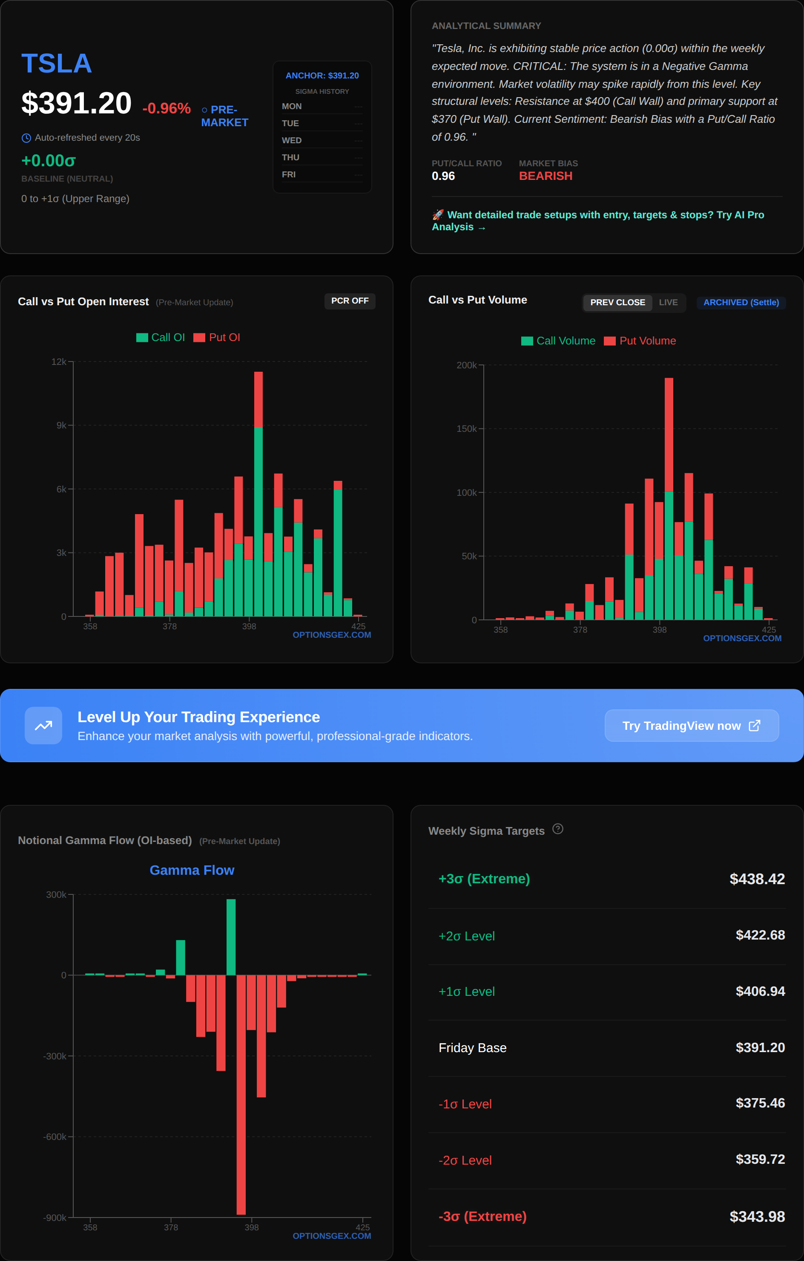Viewport: 804px width, 1261px height.
Task: Click the help icon beside Weekly Sigma Targets
Action: [557, 829]
